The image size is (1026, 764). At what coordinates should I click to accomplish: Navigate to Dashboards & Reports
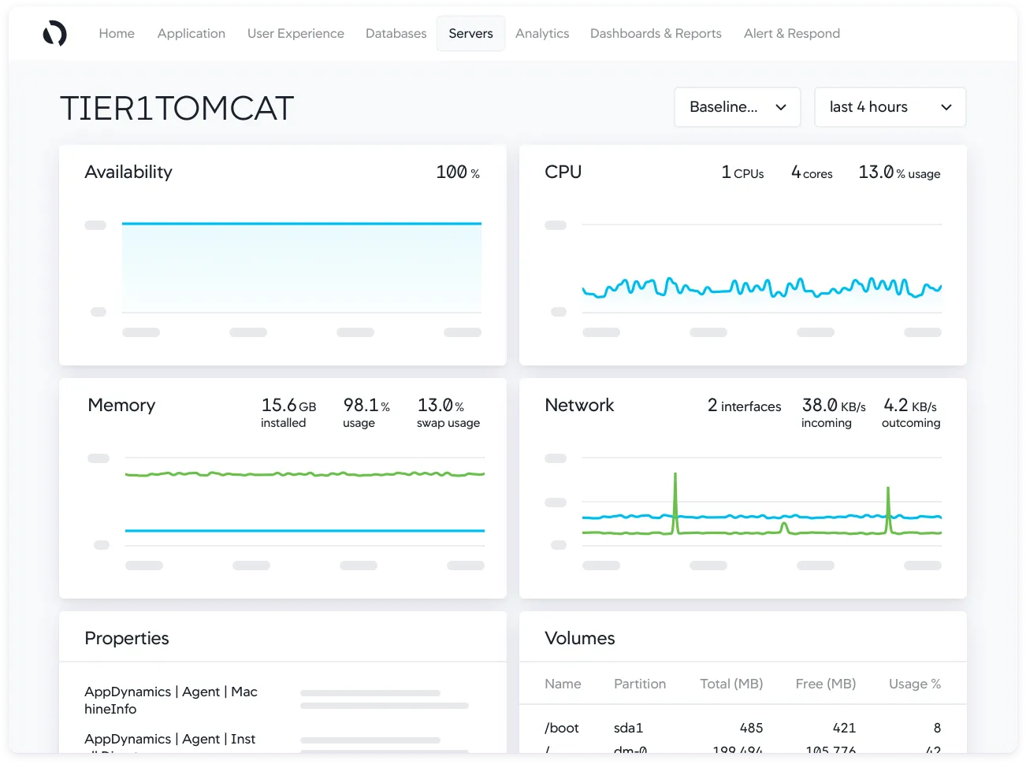pyautogui.click(x=656, y=33)
